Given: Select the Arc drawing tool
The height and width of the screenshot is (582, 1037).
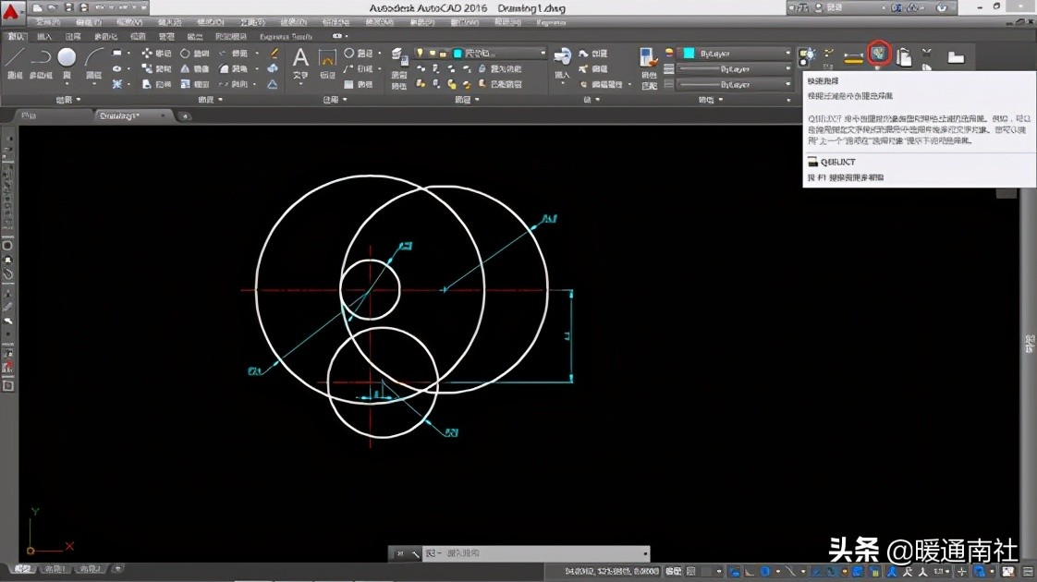Looking at the screenshot, I should (93, 60).
